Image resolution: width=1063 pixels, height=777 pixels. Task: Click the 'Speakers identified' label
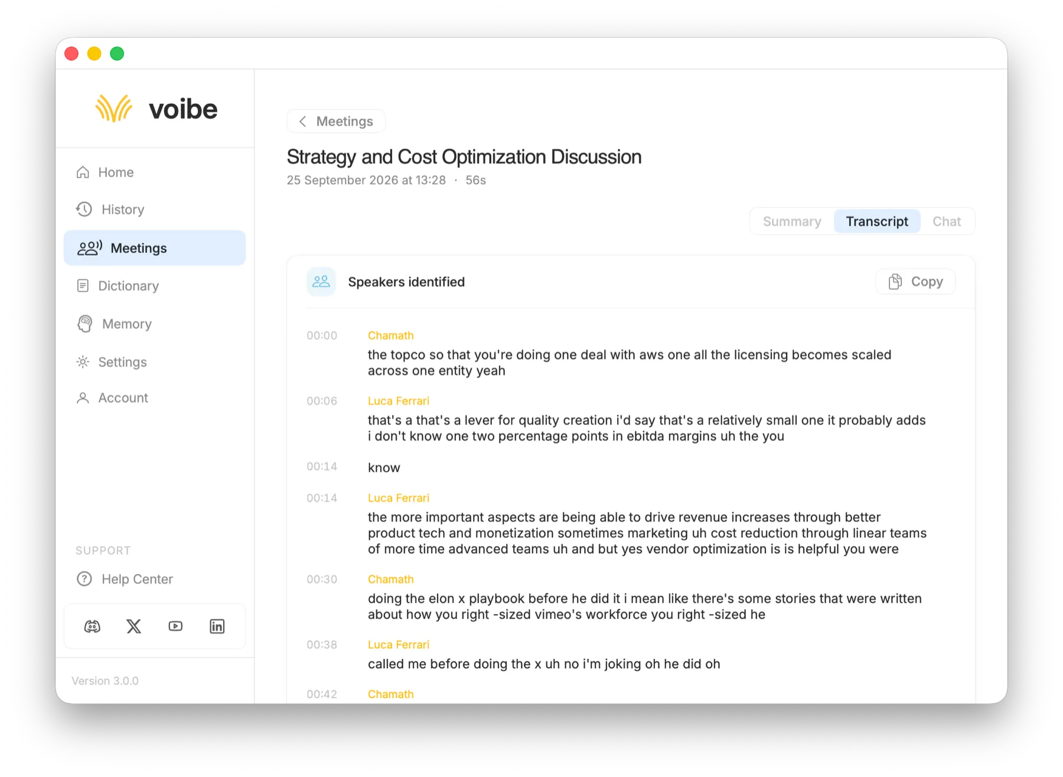[406, 282]
